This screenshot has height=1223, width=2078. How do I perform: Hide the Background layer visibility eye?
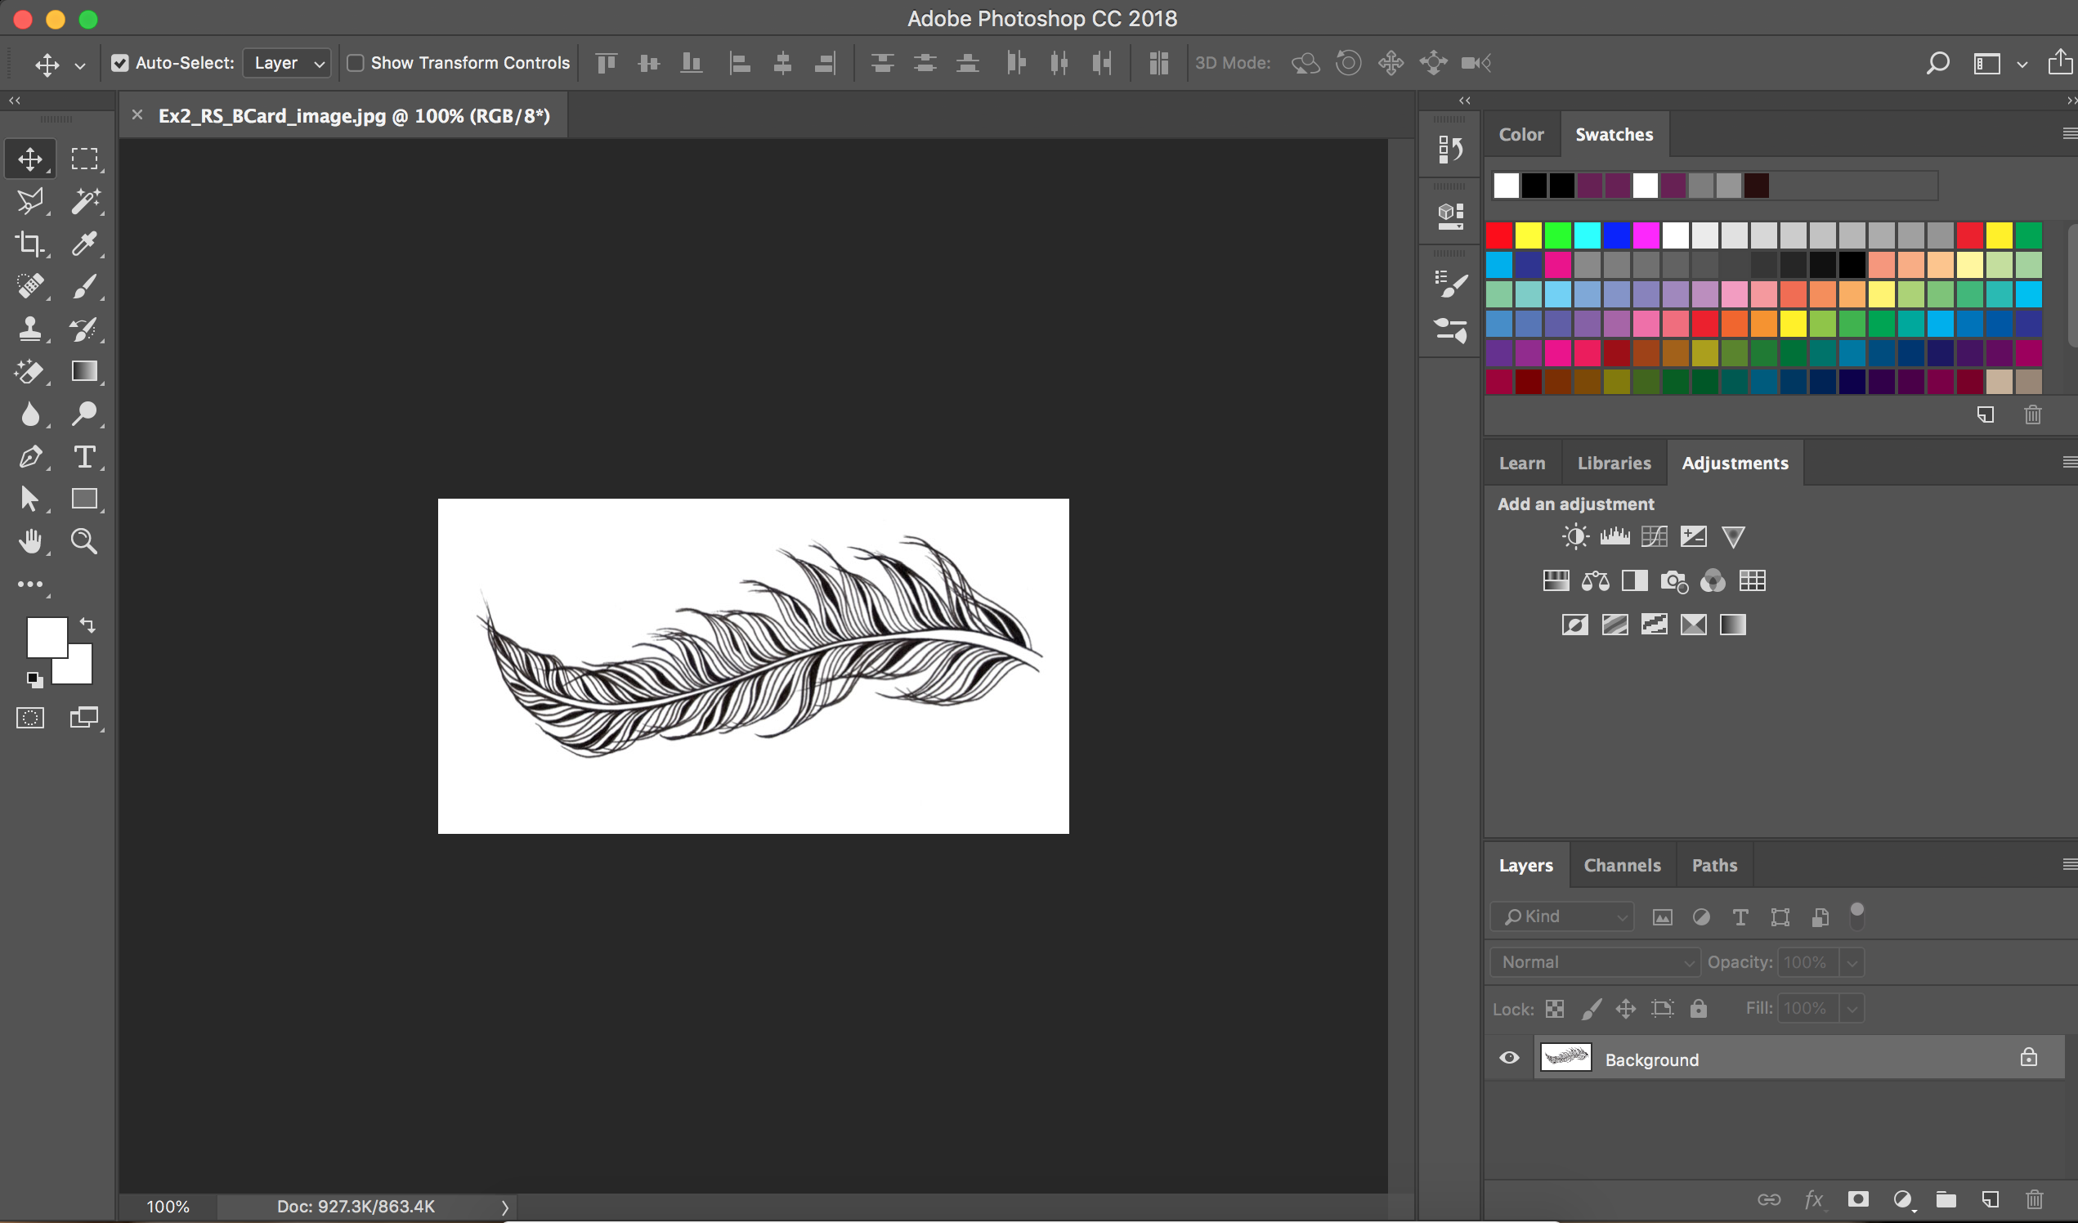tap(1509, 1058)
